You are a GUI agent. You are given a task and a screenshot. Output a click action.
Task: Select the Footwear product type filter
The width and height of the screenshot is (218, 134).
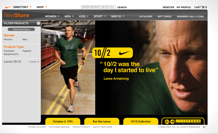point(9,51)
